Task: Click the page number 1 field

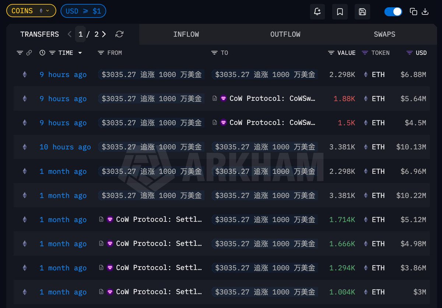Action: [80, 34]
